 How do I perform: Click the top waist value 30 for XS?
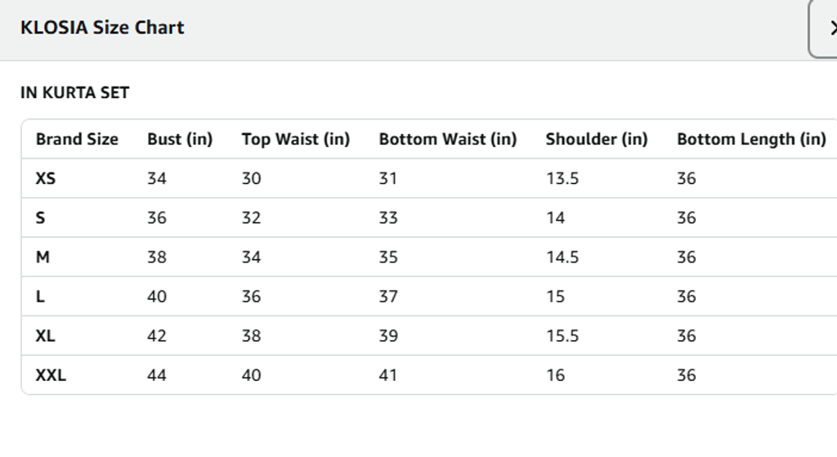[251, 178]
